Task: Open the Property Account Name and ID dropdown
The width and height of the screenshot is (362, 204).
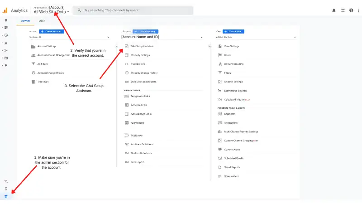Action: coord(162,37)
